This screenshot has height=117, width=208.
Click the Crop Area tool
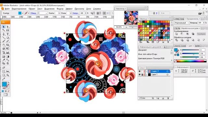coord(4,71)
